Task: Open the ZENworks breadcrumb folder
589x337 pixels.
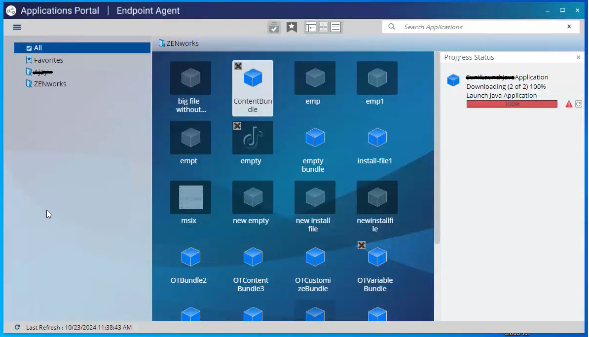Action: tap(179, 43)
